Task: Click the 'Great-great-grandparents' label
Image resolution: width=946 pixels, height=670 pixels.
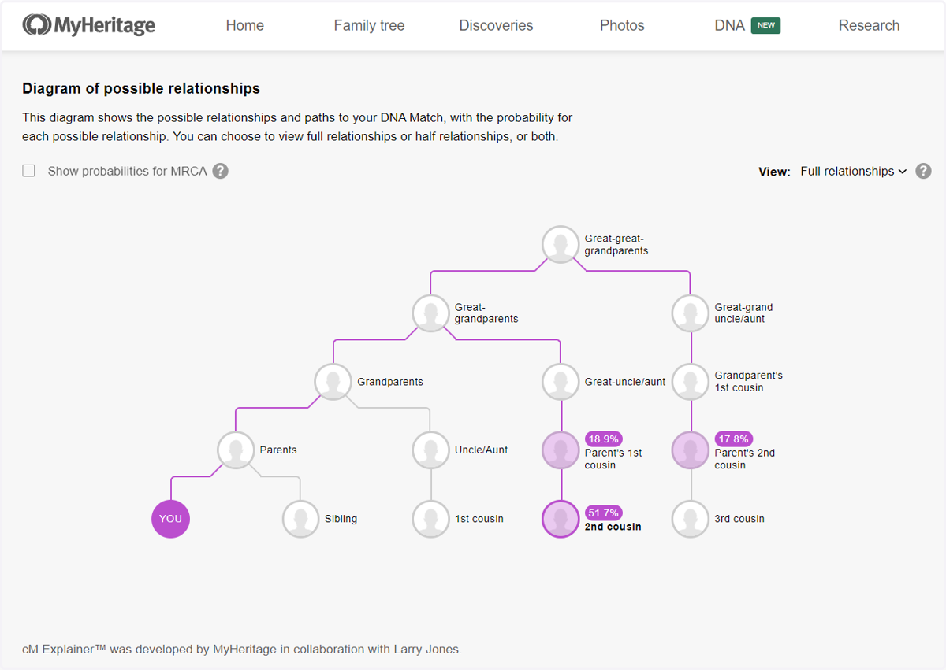Action: [x=616, y=245]
